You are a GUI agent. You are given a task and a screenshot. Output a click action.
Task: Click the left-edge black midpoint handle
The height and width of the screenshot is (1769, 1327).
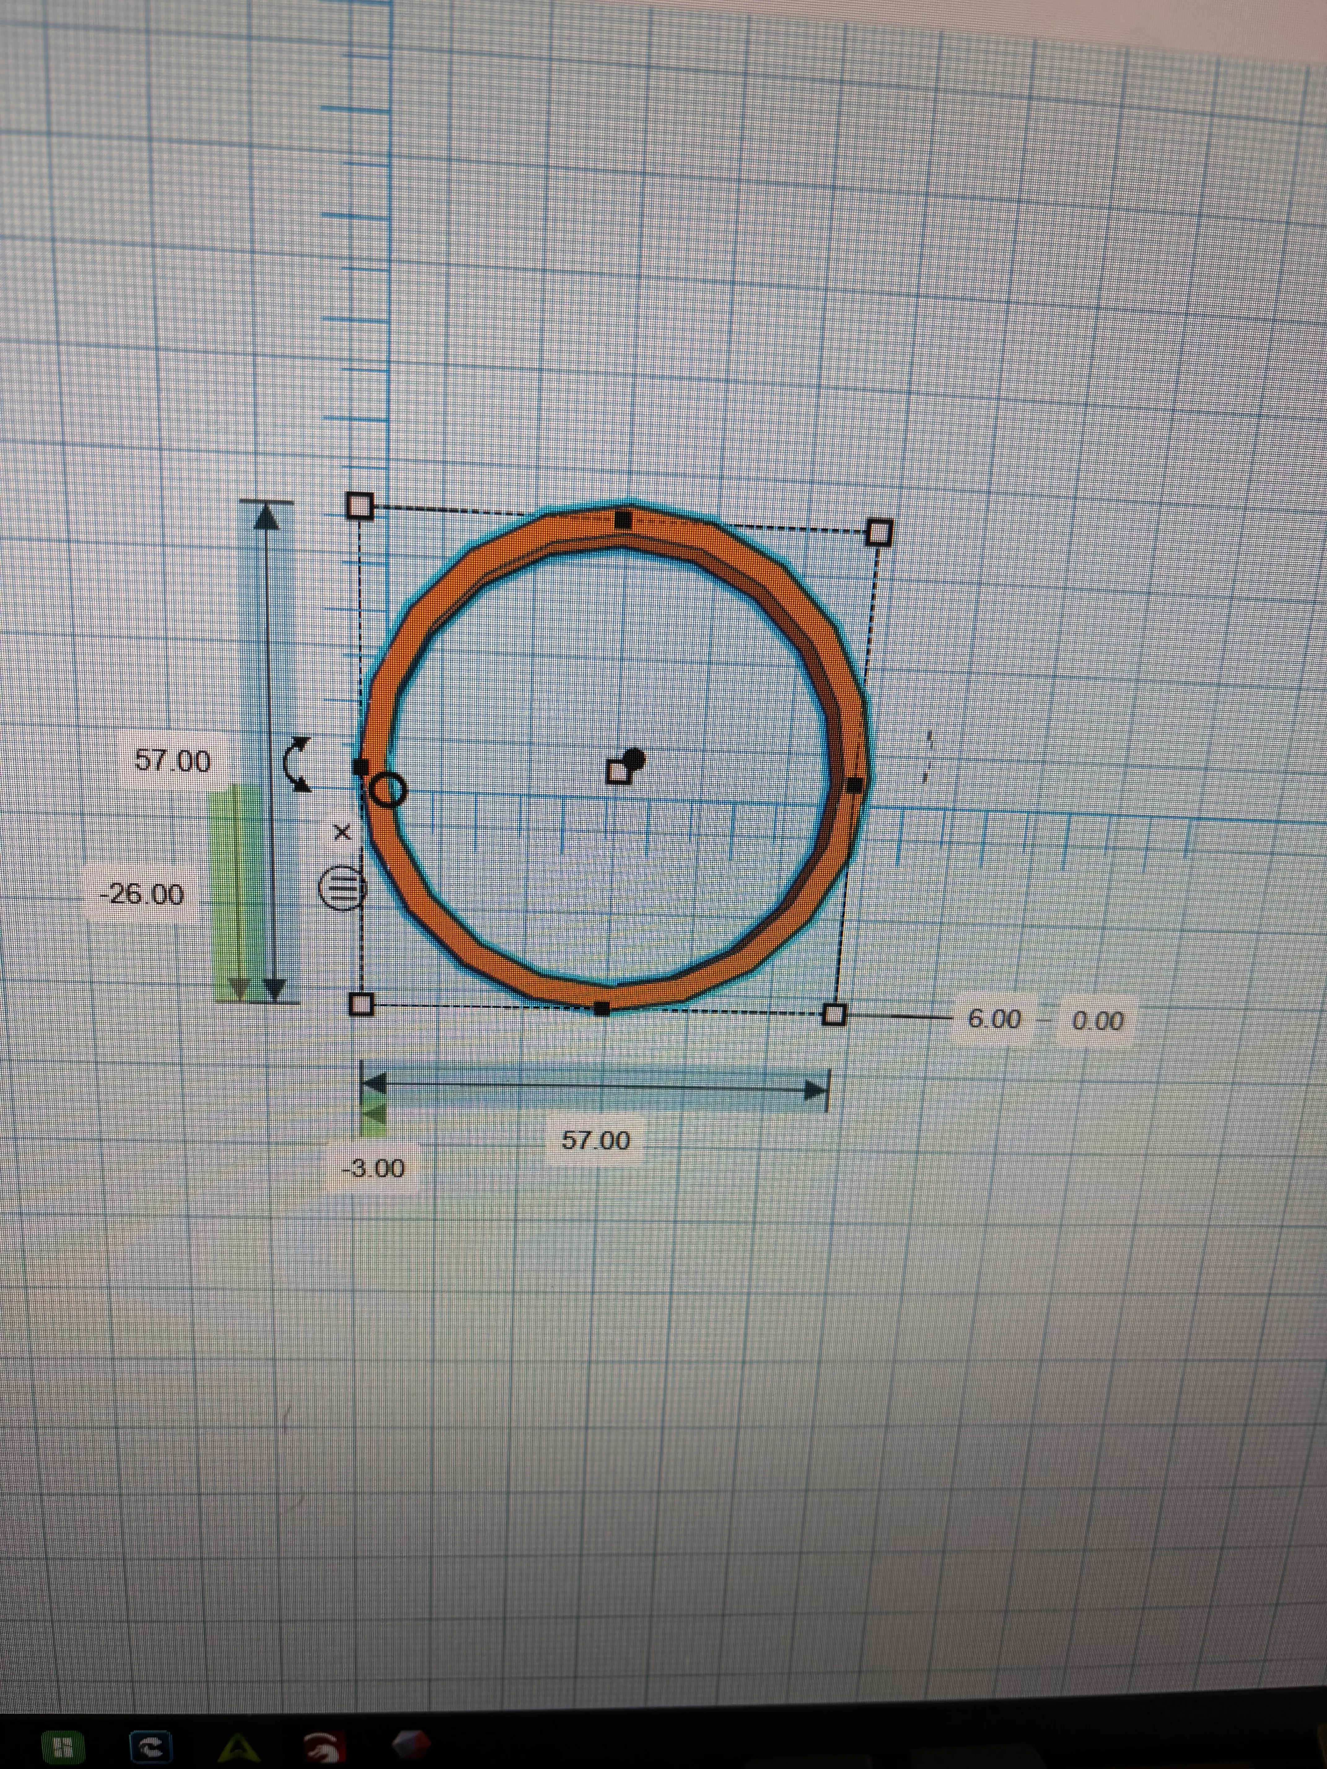(361, 766)
